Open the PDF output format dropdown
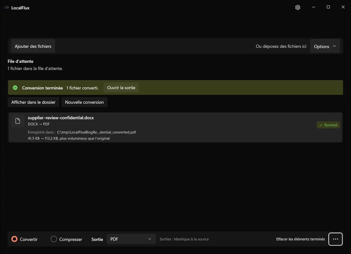Screen dimensions: 351x254 131,239
